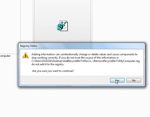The width and height of the screenshot is (150, 117).
Task: Confirm the registry import with Yes
Action: coord(117,80)
